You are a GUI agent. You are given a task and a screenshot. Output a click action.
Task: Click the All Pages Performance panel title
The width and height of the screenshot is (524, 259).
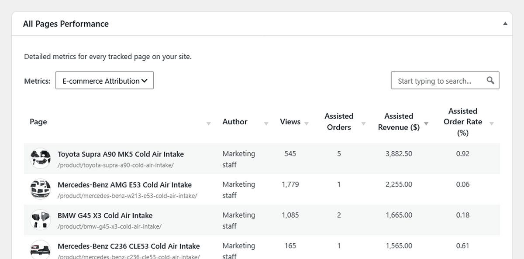pos(66,24)
